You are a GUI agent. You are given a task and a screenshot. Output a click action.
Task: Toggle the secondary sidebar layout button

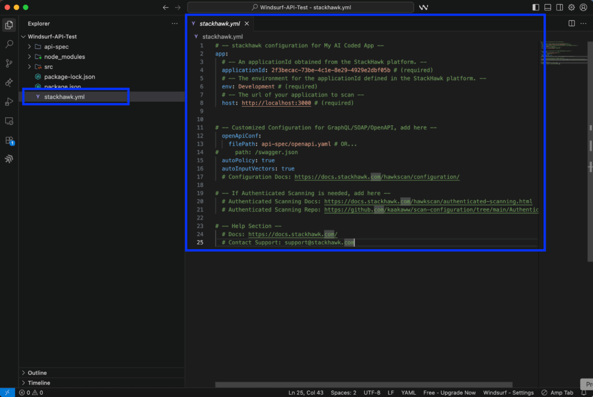coord(559,8)
